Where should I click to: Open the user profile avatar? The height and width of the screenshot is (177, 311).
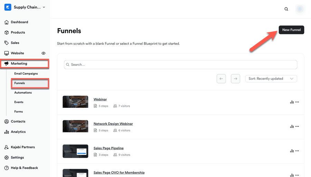click(300, 9)
